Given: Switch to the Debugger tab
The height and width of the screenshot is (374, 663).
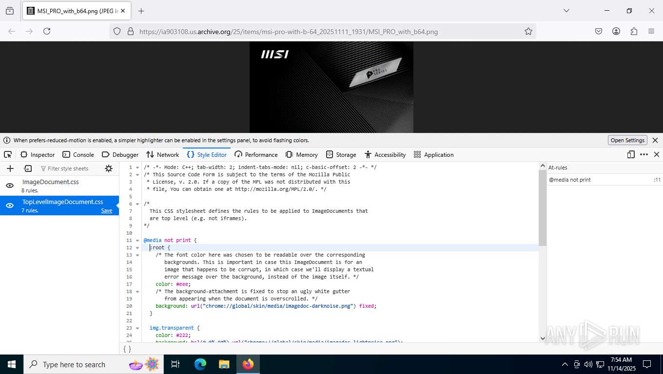Looking at the screenshot, I should point(120,154).
